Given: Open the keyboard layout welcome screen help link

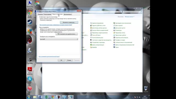Looking at the screenshot, I should [56, 25].
